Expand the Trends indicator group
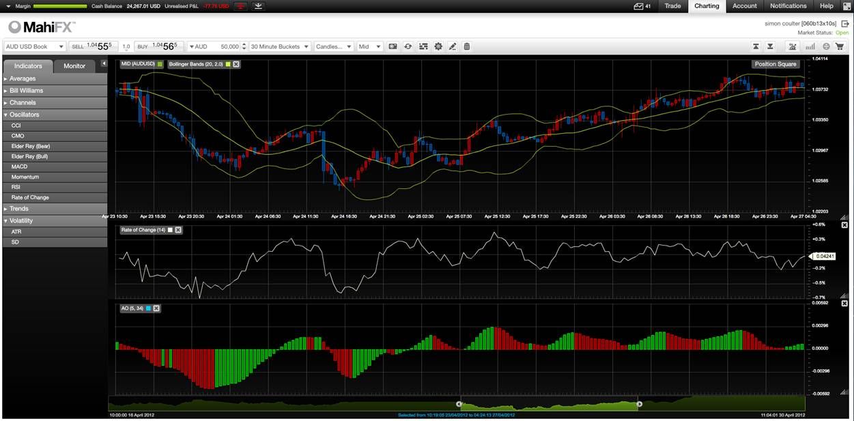 click(55, 208)
